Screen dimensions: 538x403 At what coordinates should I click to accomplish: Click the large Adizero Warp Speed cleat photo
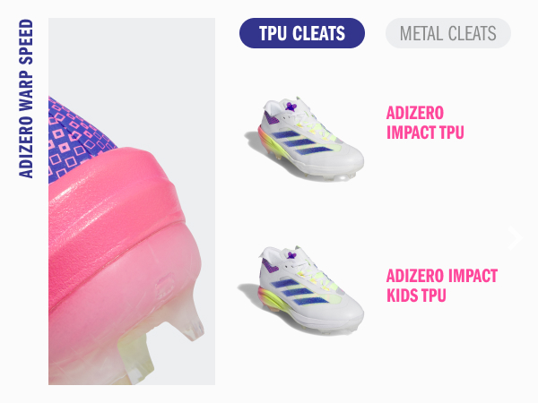(x=132, y=201)
